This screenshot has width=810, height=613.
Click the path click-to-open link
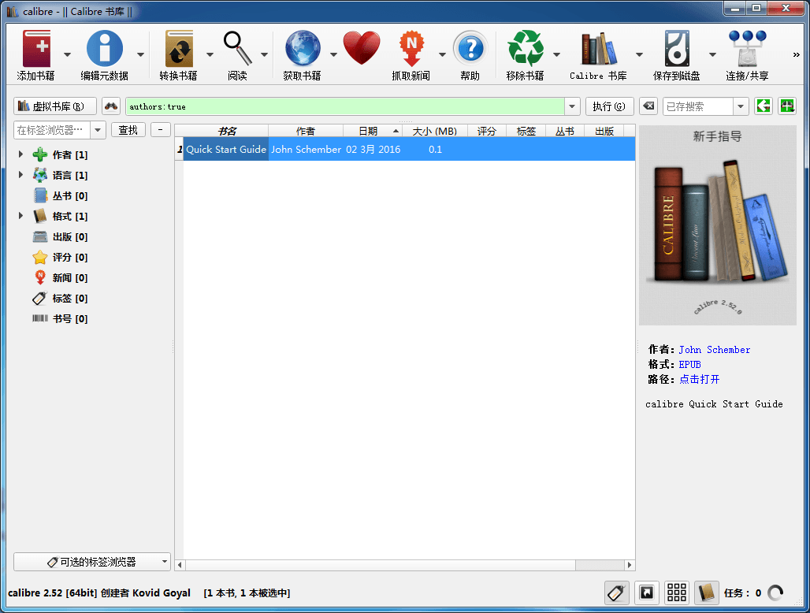[x=699, y=380]
